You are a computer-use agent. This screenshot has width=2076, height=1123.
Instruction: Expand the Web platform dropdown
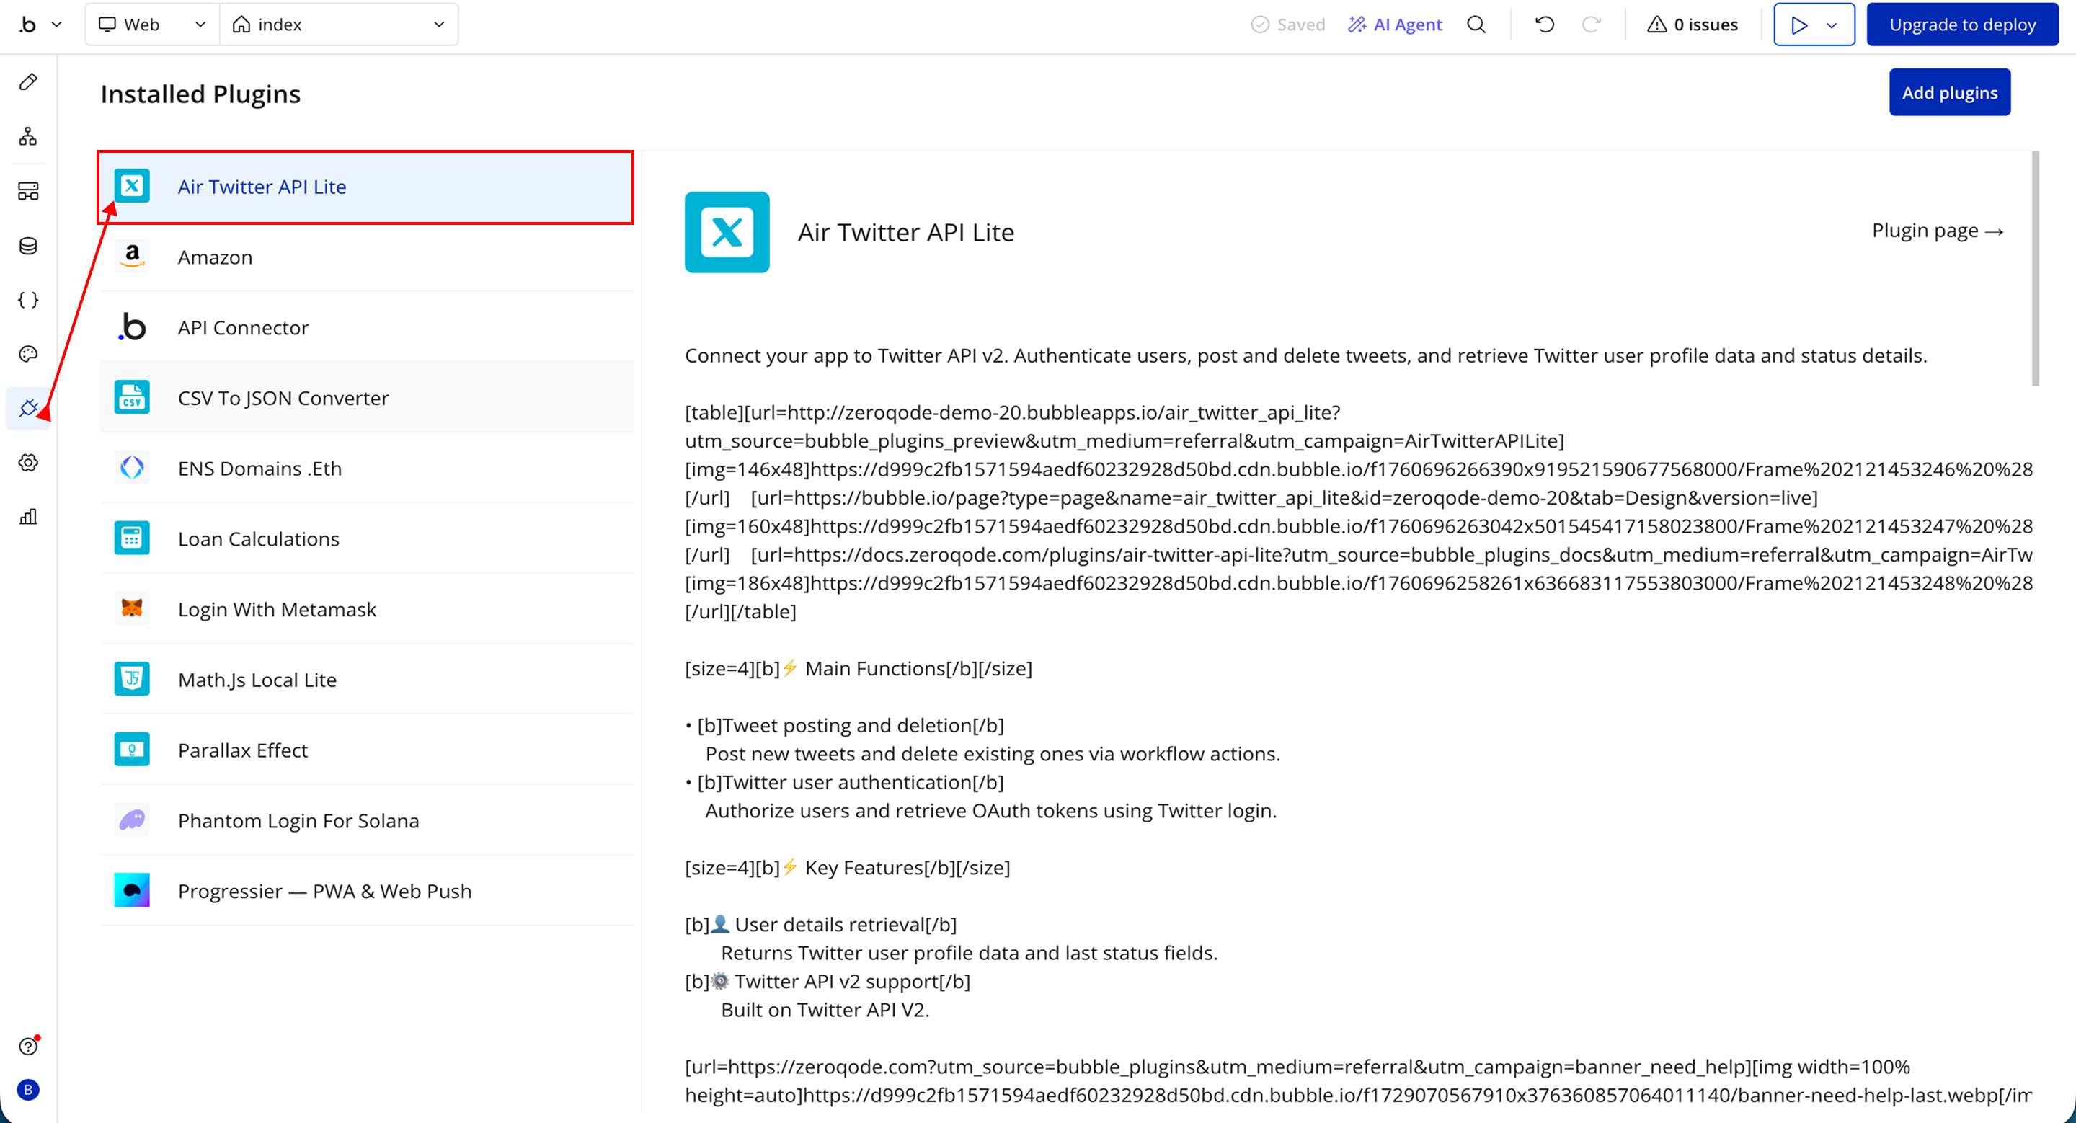[x=151, y=25]
